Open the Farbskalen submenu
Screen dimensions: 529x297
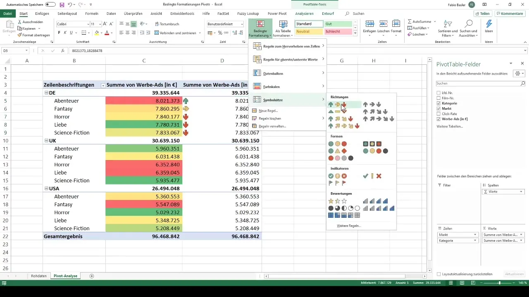pos(288,86)
